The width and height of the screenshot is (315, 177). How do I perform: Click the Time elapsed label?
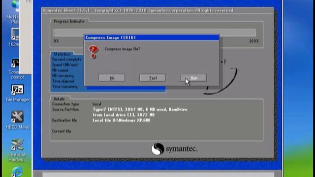(x=63, y=81)
